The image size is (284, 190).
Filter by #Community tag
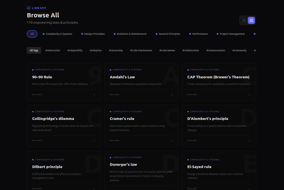pyautogui.click(x=240, y=50)
